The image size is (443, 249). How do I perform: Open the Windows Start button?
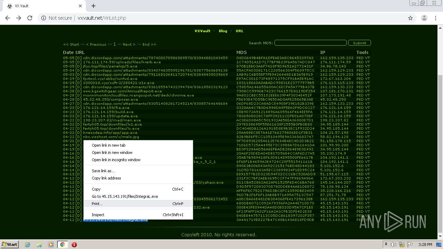point(9,245)
